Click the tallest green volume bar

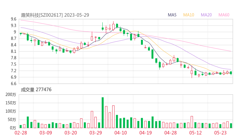(x=103, y=113)
